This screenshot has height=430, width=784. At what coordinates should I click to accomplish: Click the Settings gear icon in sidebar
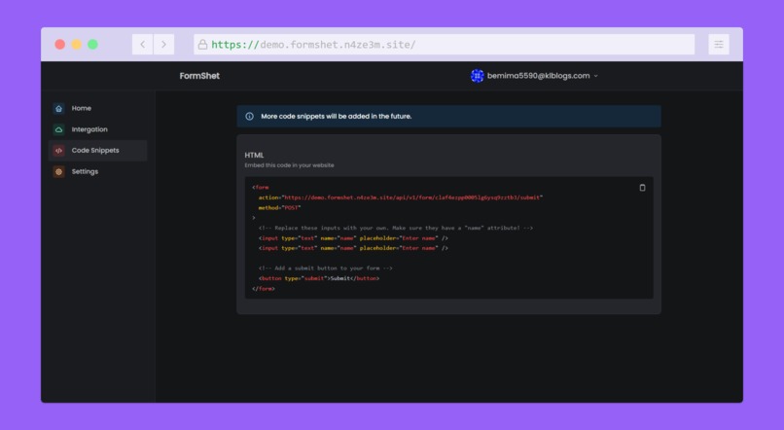(58, 171)
